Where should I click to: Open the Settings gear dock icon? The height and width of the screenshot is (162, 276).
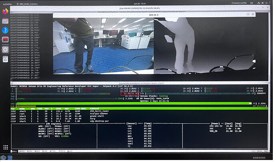5,49
